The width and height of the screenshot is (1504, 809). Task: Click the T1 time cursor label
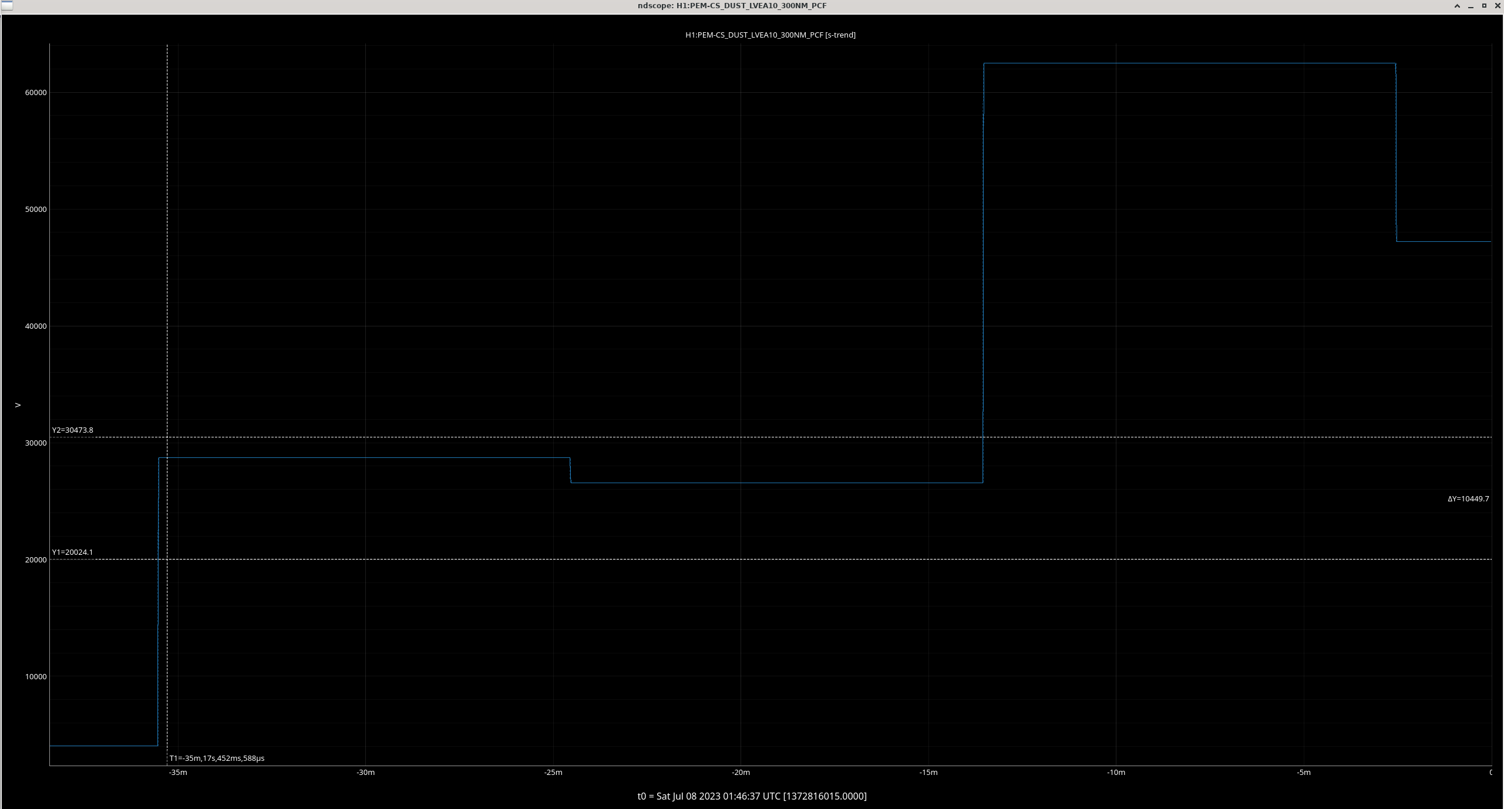tap(217, 758)
